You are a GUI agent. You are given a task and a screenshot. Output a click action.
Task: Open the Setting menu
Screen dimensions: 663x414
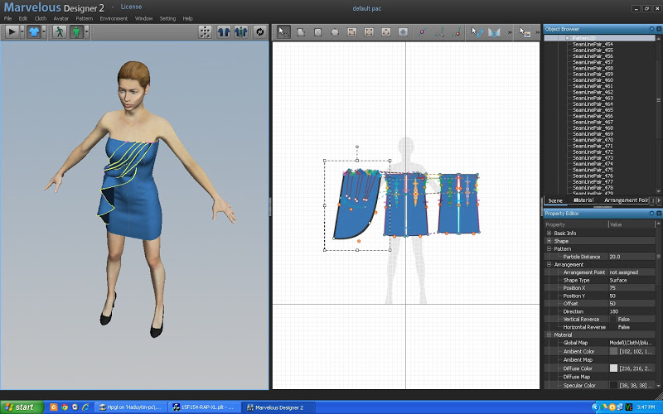[167, 18]
